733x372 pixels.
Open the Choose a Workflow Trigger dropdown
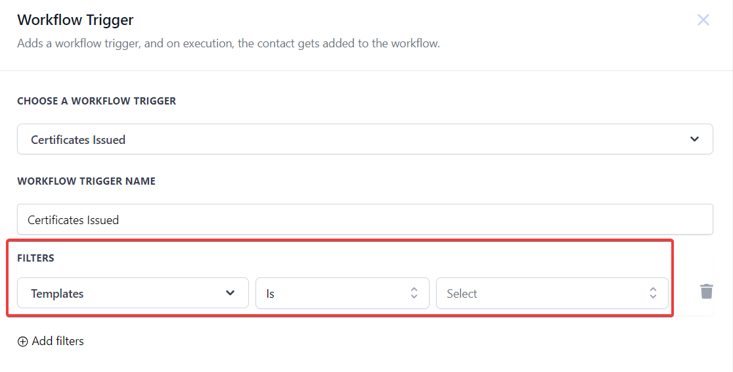[x=365, y=139]
